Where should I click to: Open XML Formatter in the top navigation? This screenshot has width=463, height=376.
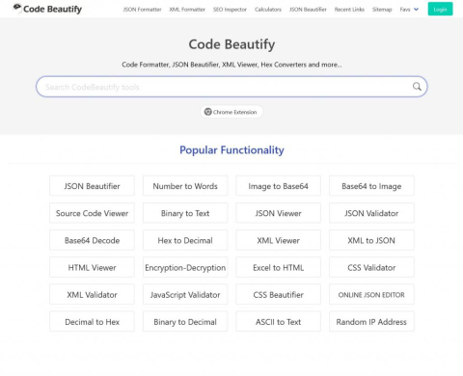click(187, 10)
